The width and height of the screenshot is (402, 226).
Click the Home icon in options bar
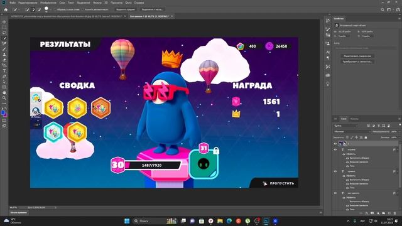[6, 9]
